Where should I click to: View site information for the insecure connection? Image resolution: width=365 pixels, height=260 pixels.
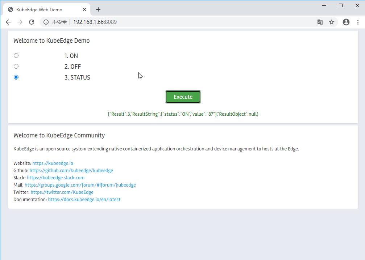point(46,22)
